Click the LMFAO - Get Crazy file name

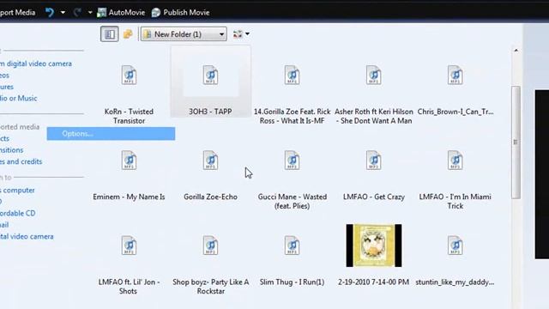pos(374,197)
